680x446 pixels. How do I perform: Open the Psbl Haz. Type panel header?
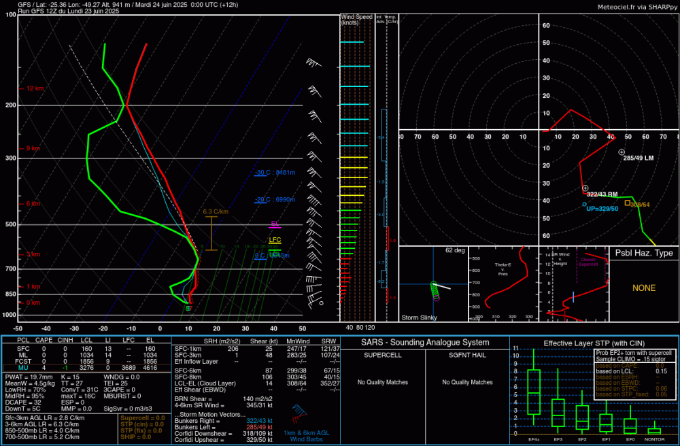click(643, 253)
